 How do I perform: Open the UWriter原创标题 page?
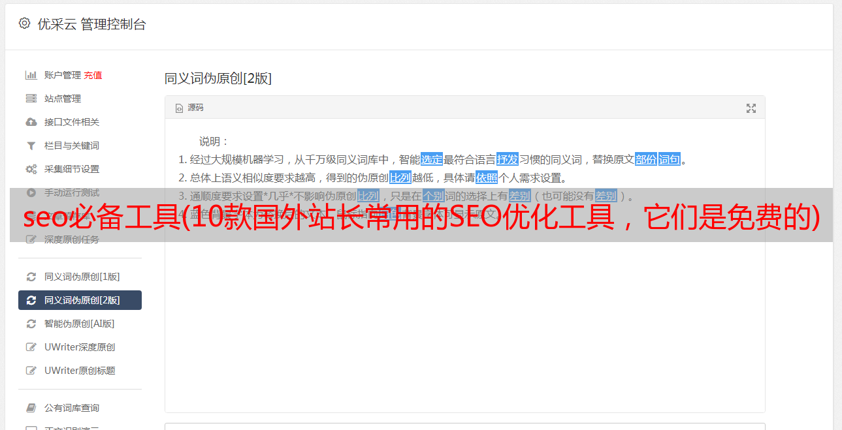click(x=80, y=371)
